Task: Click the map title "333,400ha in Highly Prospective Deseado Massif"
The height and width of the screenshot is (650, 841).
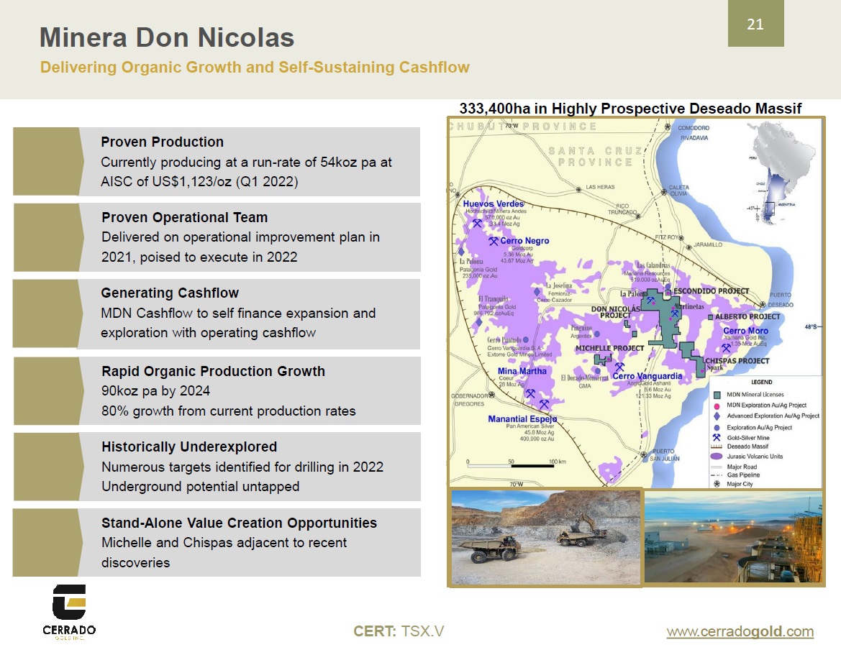Action: click(630, 109)
